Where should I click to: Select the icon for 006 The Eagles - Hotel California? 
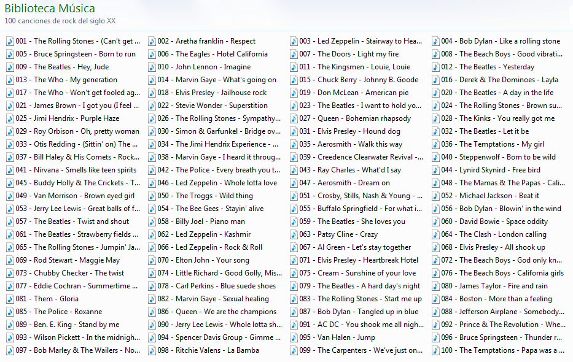(x=152, y=55)
